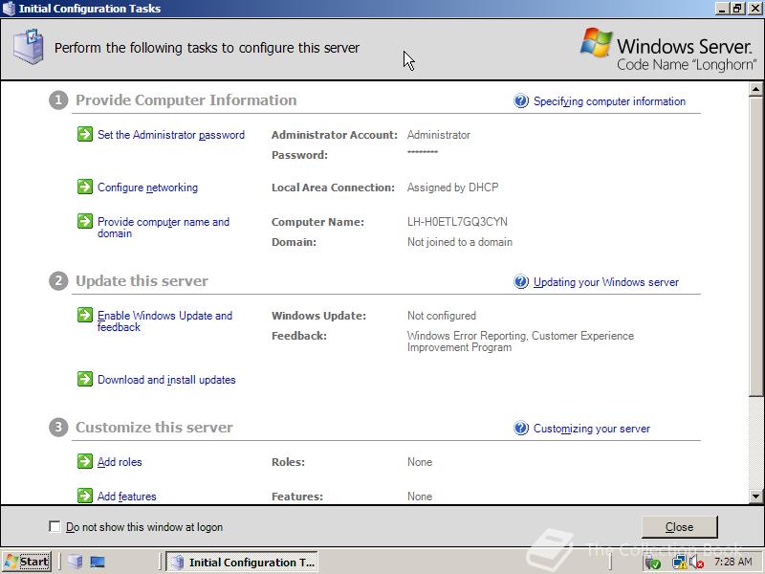Click the scrollbar up arrow
765x574 pixels.
click(x=755, y=89)
